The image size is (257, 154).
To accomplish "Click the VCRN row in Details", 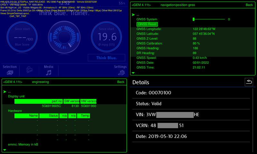I will point(191,125).
